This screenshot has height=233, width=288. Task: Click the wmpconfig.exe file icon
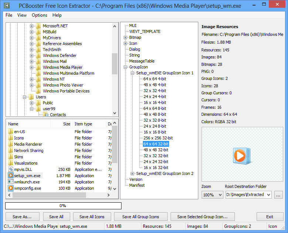point(11,188)
